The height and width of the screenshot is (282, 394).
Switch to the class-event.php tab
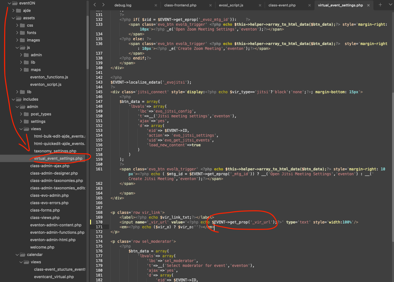282,5
